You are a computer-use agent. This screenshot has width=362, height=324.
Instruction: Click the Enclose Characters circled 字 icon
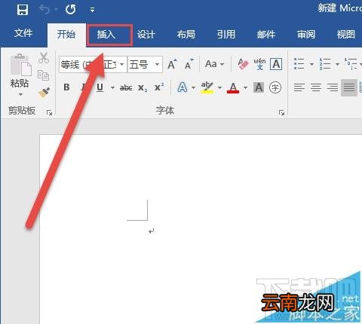(x=275, y=87)
